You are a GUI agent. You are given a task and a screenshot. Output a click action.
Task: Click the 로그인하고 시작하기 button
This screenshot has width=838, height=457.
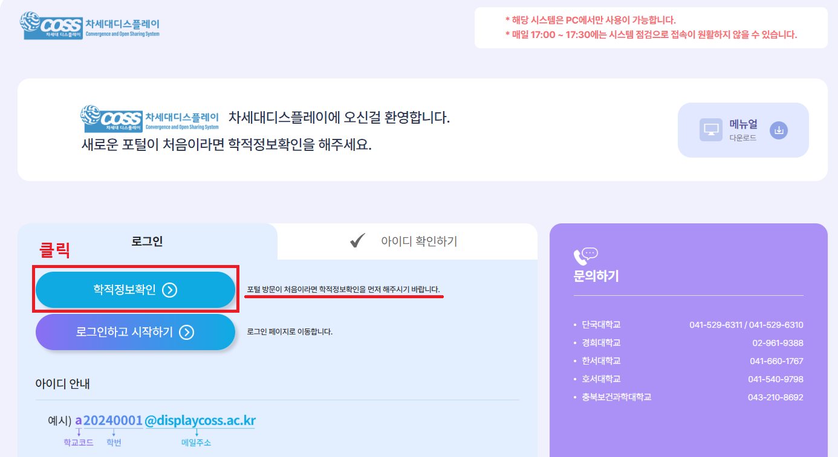pos(135,332)
